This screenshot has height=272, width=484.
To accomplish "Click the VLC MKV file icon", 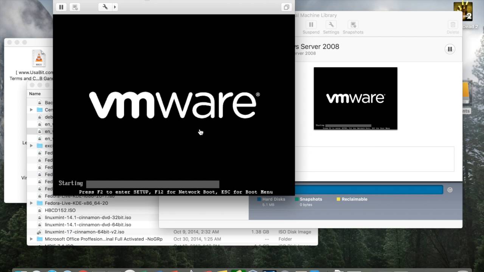I will point(39,59).
